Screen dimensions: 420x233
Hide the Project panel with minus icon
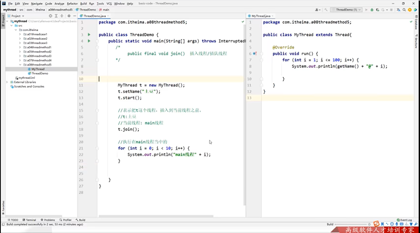coord(74,16)
